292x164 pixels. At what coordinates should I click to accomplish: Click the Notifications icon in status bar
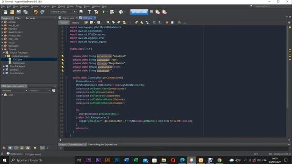pos(8,154)
